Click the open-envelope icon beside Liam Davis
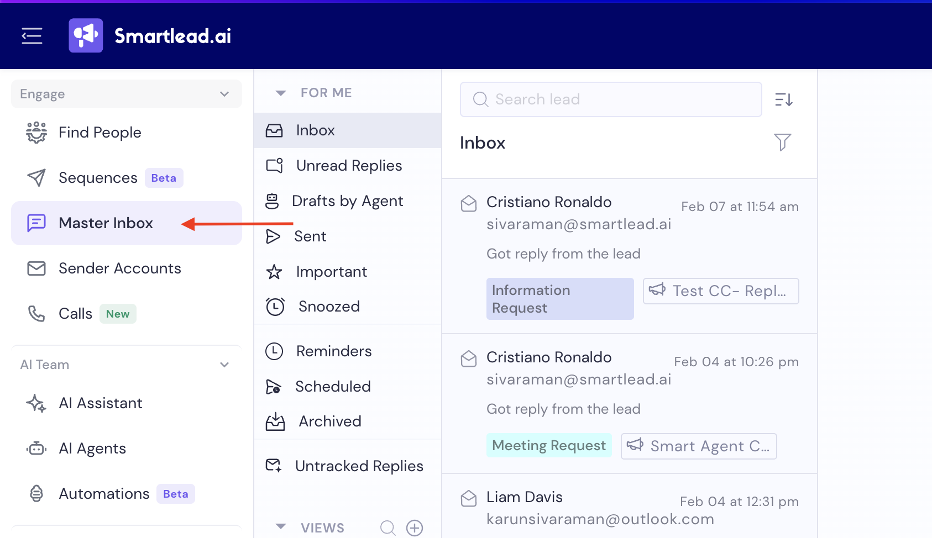This screenshot has height=538, width=932. 469,498
